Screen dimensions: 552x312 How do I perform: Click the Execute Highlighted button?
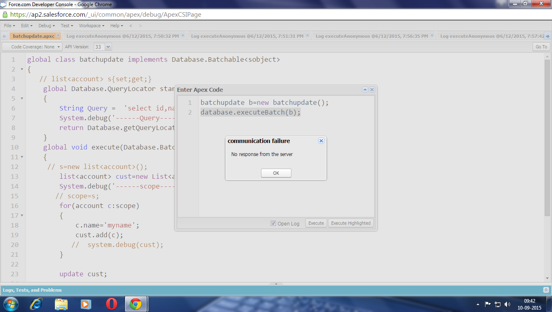coord(351,223)
